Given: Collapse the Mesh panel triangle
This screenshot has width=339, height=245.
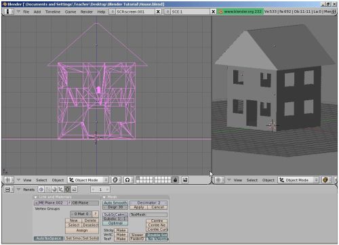Looking at the screenshot, I should [x=104, y=197].
